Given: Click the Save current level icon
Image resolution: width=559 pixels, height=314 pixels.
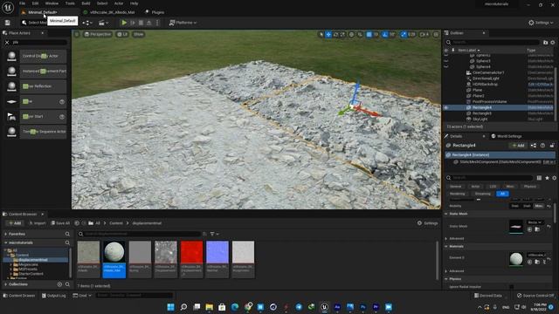Looking at the screenshot, I should click(8, 23).
